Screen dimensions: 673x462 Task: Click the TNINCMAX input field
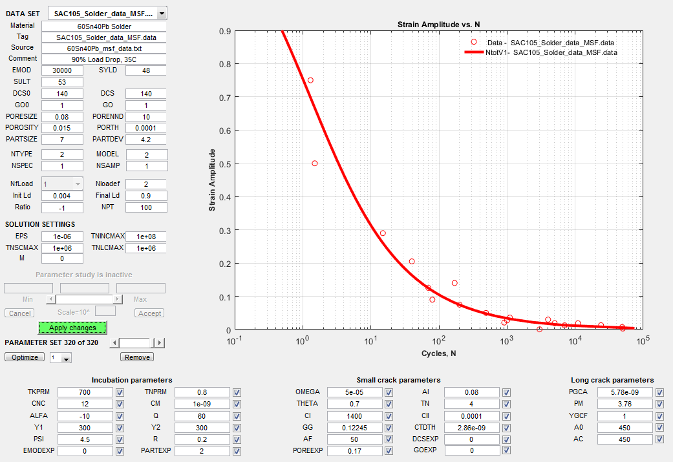146,236
